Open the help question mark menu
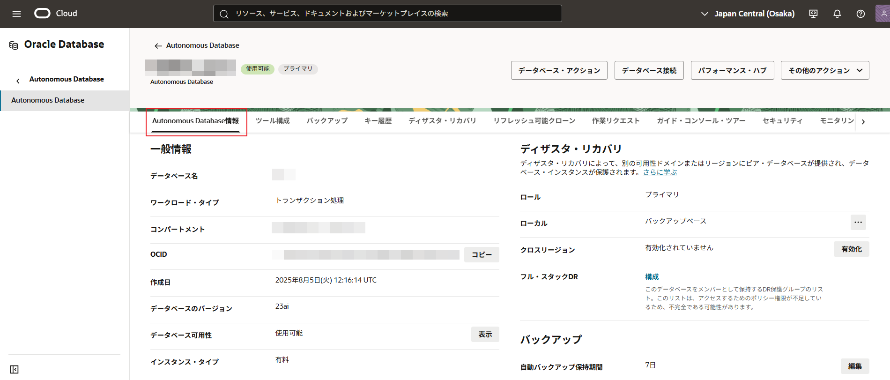890x380 pixels. (860, 14)
